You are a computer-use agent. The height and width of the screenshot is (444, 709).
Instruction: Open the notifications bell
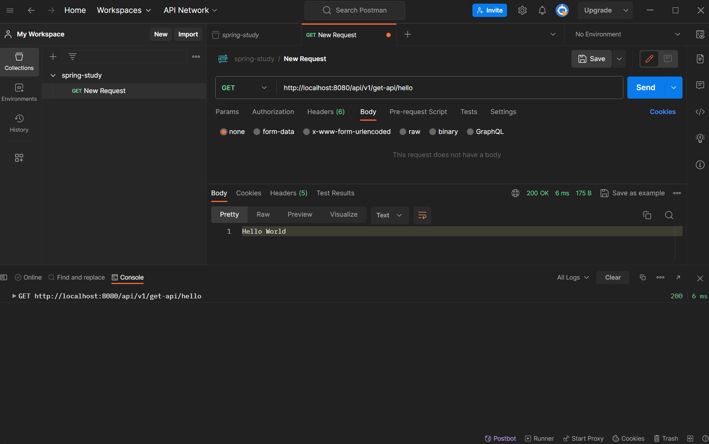[x=542, y=10]
